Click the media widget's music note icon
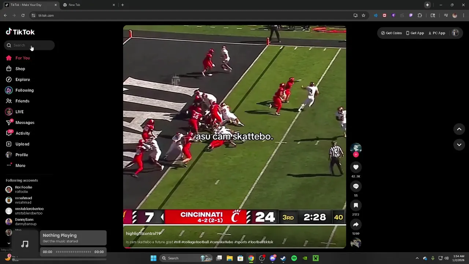469x264 pixels. pos(25,244)
